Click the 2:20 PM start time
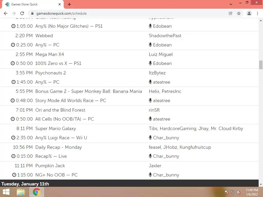This screenshot has width=263, height=197. pos(24,35)
